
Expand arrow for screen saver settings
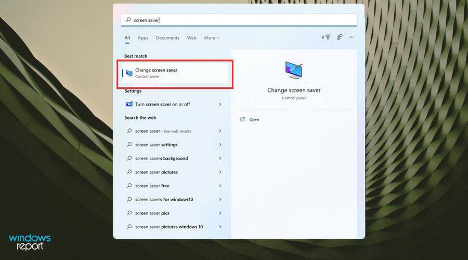coord(220,145)
